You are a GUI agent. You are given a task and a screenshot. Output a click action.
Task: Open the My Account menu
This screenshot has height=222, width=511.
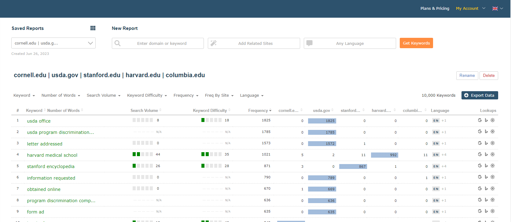point(470,9)
